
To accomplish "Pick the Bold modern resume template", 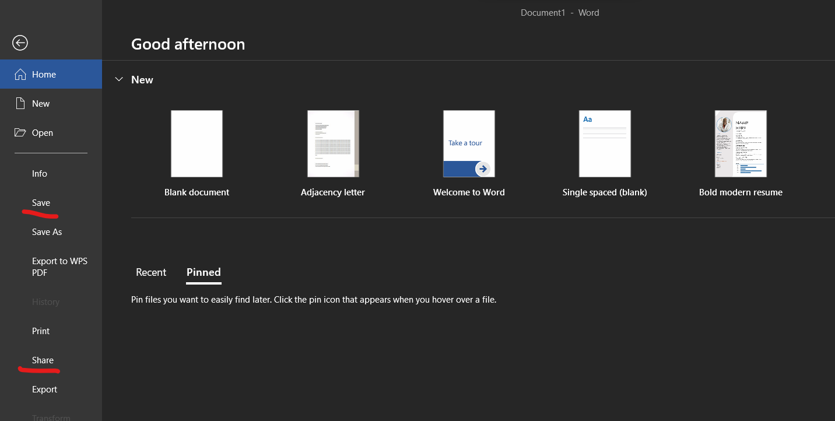I will pos(741,144).
